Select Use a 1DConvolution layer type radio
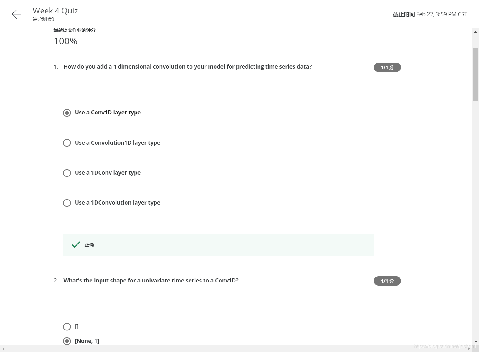The image size is (479, 352). (x=67, y=203)
